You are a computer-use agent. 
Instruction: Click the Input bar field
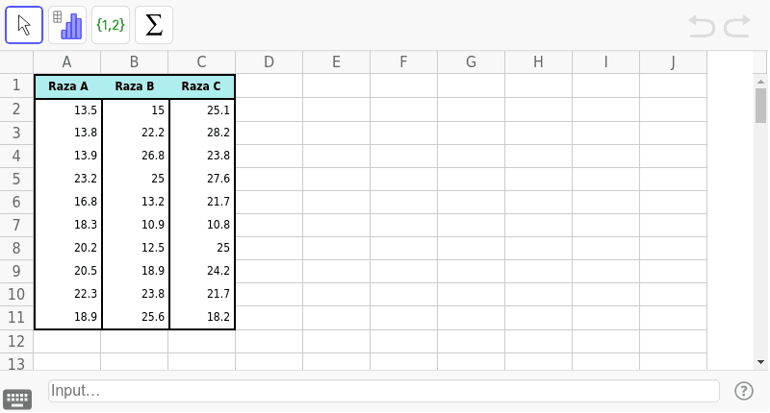tap(383, 391)
